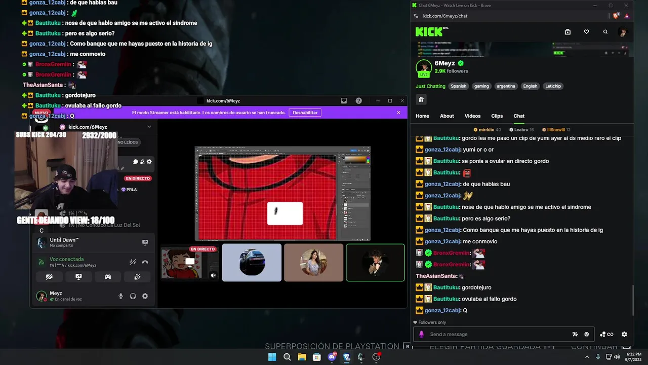Toggle Discord noise suppression icon
This screenshot has width=648, height=365.
[133, 262]
